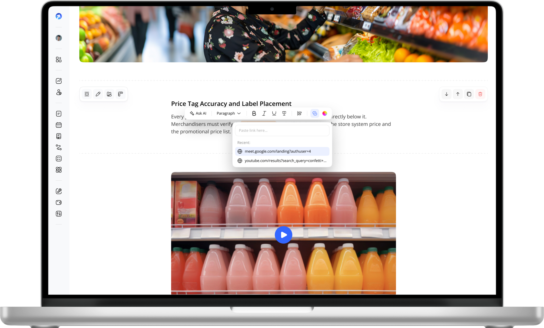
Task: Click the insert link icon
Action: (x=314, y=113)
